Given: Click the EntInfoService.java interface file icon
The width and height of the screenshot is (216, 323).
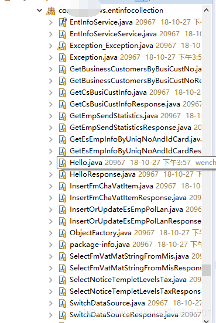Looking at the screenshot, I should coord(63,22).
